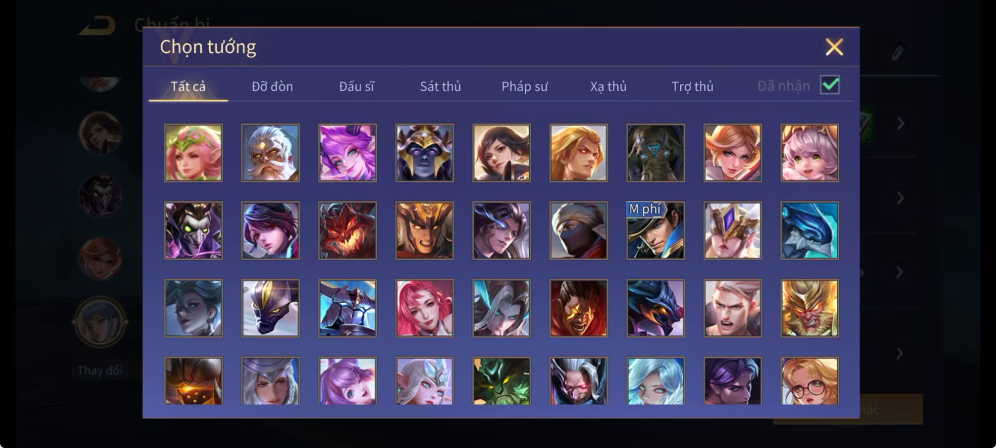Open the "Đấu sĩ" tab

click(357, 86)
